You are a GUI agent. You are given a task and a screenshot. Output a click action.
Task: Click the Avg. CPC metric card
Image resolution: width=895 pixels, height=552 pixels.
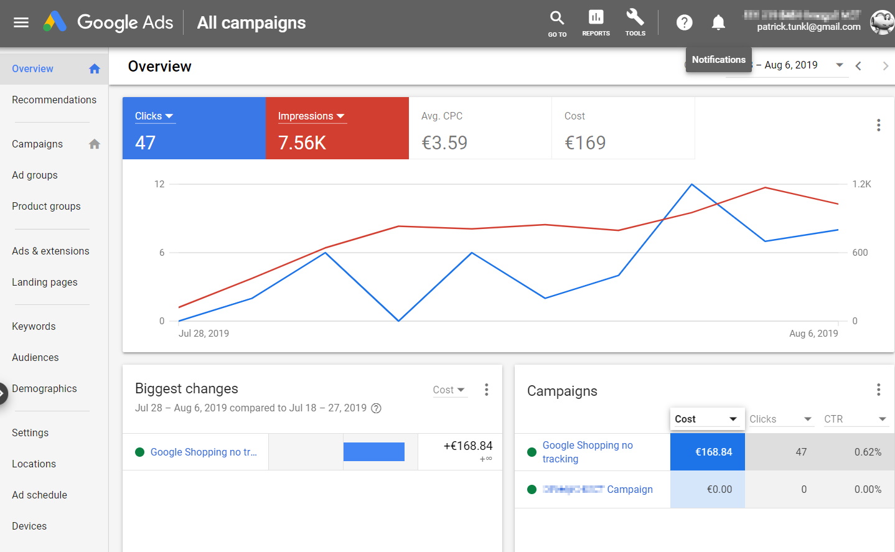coord(480,128)
